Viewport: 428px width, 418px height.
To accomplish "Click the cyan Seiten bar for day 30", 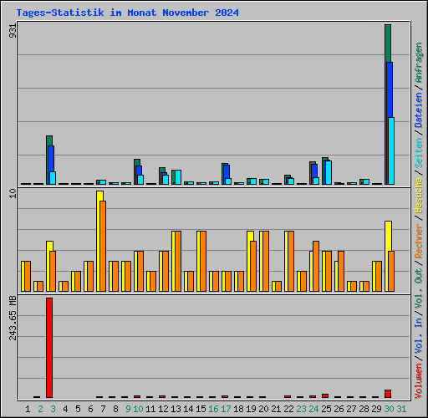I will (x=391, y=150).
